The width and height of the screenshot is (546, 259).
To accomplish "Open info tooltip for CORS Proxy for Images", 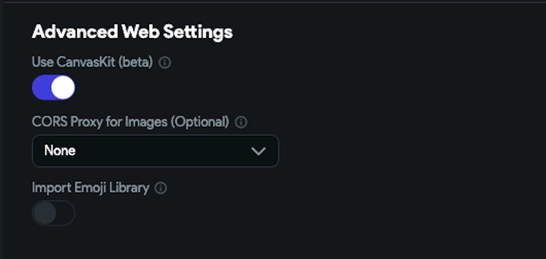I will click(241, 122).
